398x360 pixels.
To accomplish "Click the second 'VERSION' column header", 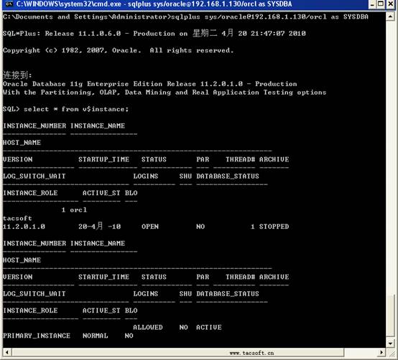I will [17, 277].
